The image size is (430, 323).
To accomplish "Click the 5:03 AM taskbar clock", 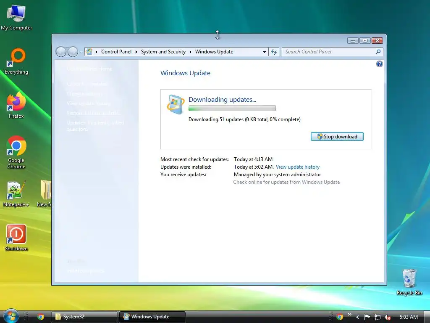I will coord(409,317).
